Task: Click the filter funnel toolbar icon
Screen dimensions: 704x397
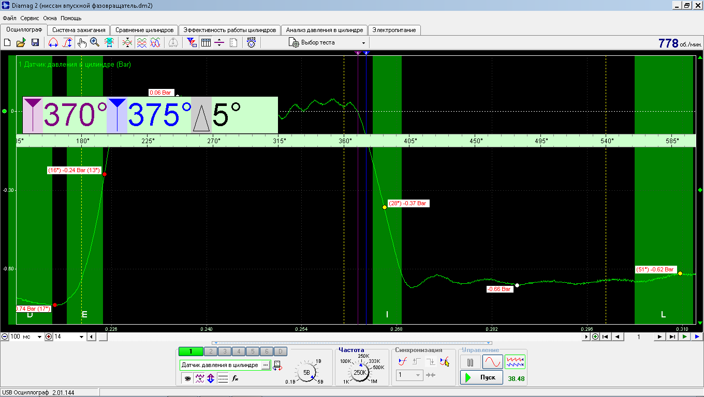Action: 192,43
